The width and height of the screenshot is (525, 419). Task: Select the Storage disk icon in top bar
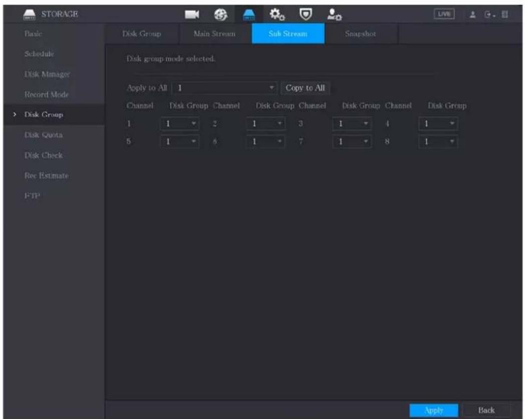coord(249,15)
